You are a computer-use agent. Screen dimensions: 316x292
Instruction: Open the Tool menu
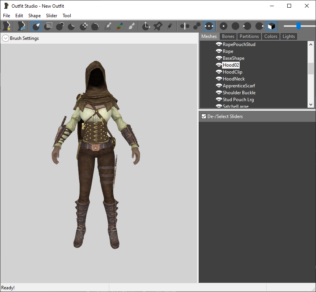pos(67,16)
